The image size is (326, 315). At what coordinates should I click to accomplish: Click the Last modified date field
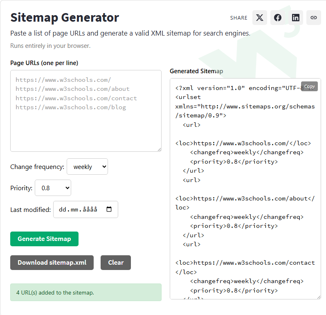coord(85,209)
